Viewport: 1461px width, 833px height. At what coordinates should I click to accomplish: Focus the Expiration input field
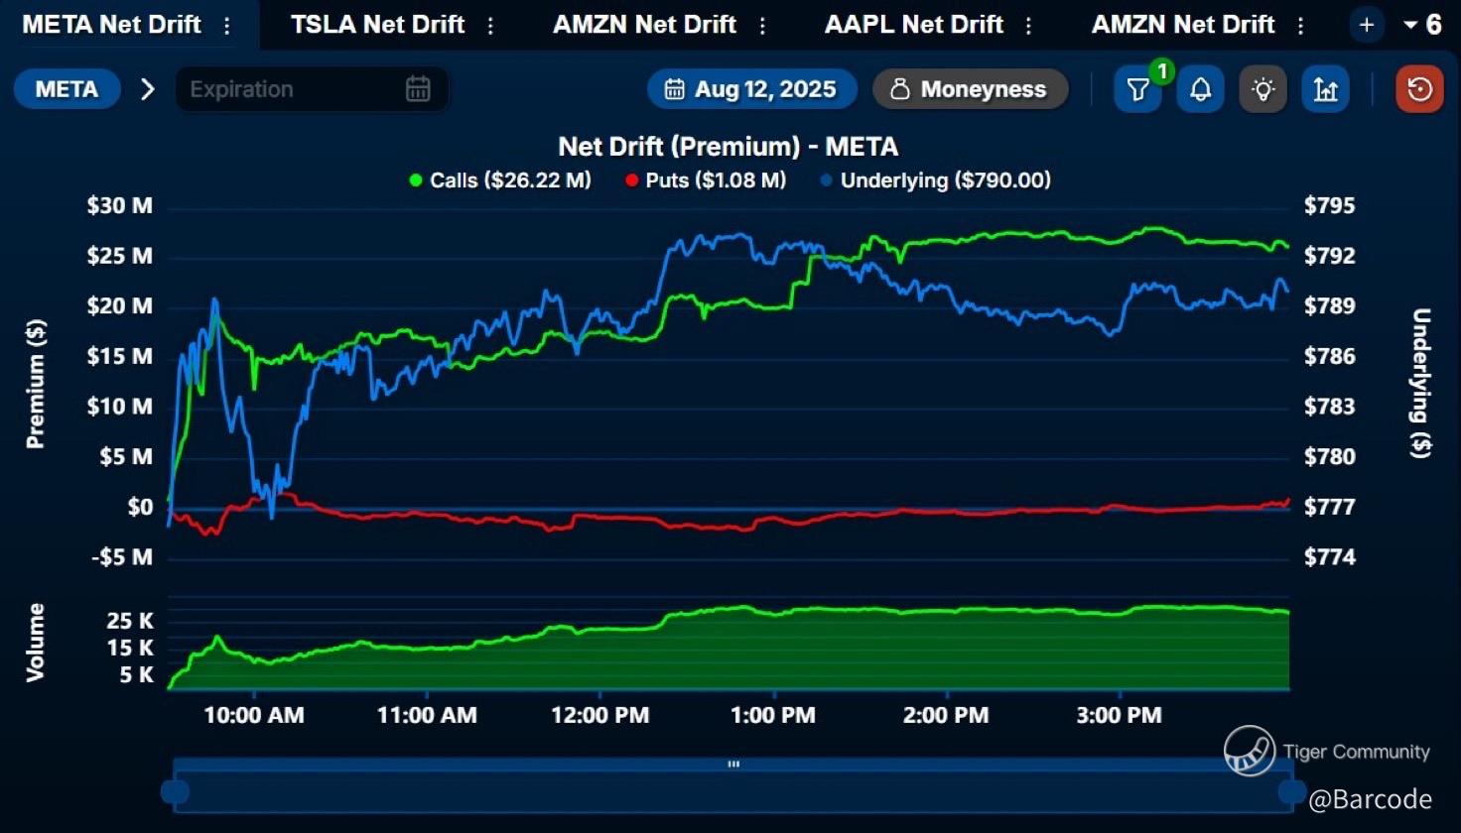(312, 89)
